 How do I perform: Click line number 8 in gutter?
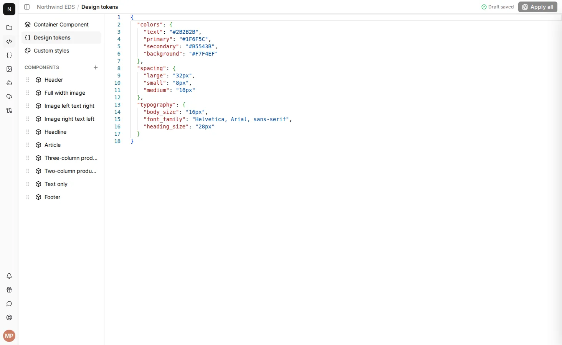[119, 68]
